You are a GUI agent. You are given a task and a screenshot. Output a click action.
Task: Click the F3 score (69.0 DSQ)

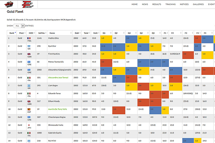[x=188, y=93]
